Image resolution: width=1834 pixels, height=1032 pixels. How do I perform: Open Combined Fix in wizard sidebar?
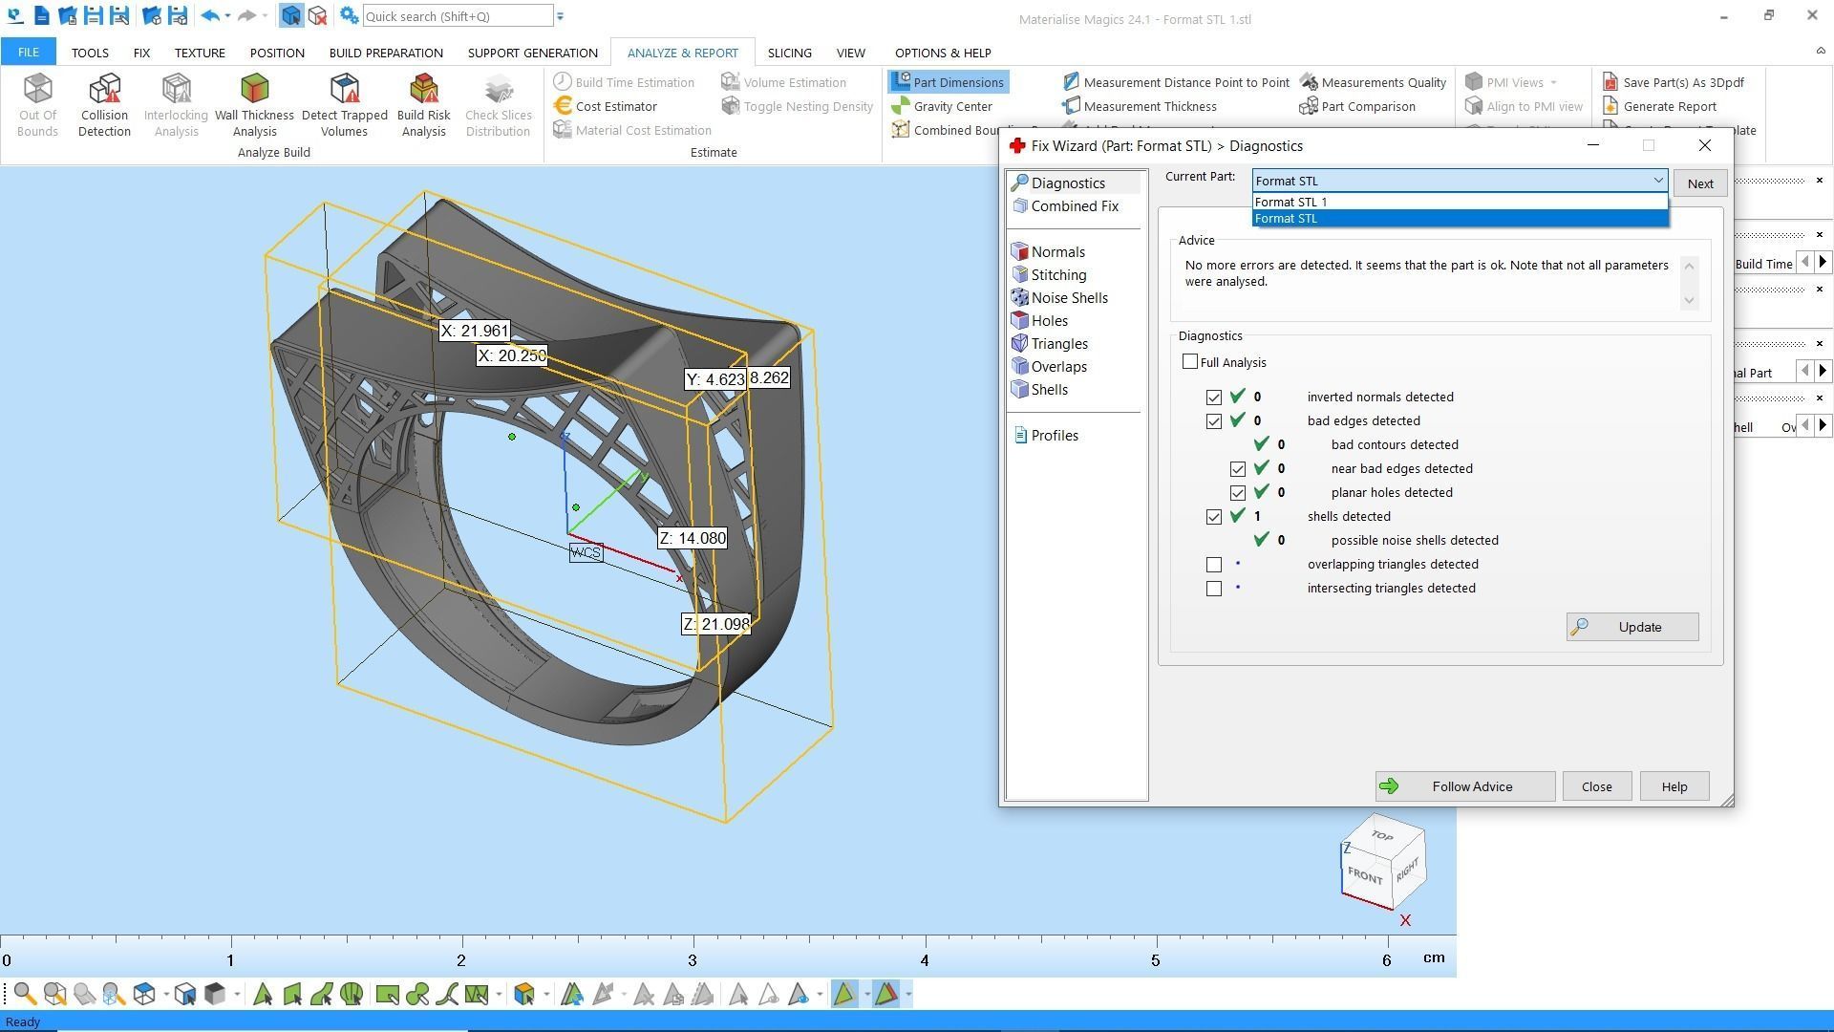[x=1065, y=206]
